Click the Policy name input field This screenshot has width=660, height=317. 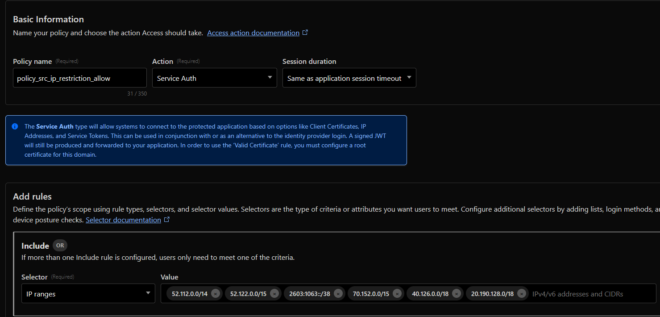(x=79, y=77)
